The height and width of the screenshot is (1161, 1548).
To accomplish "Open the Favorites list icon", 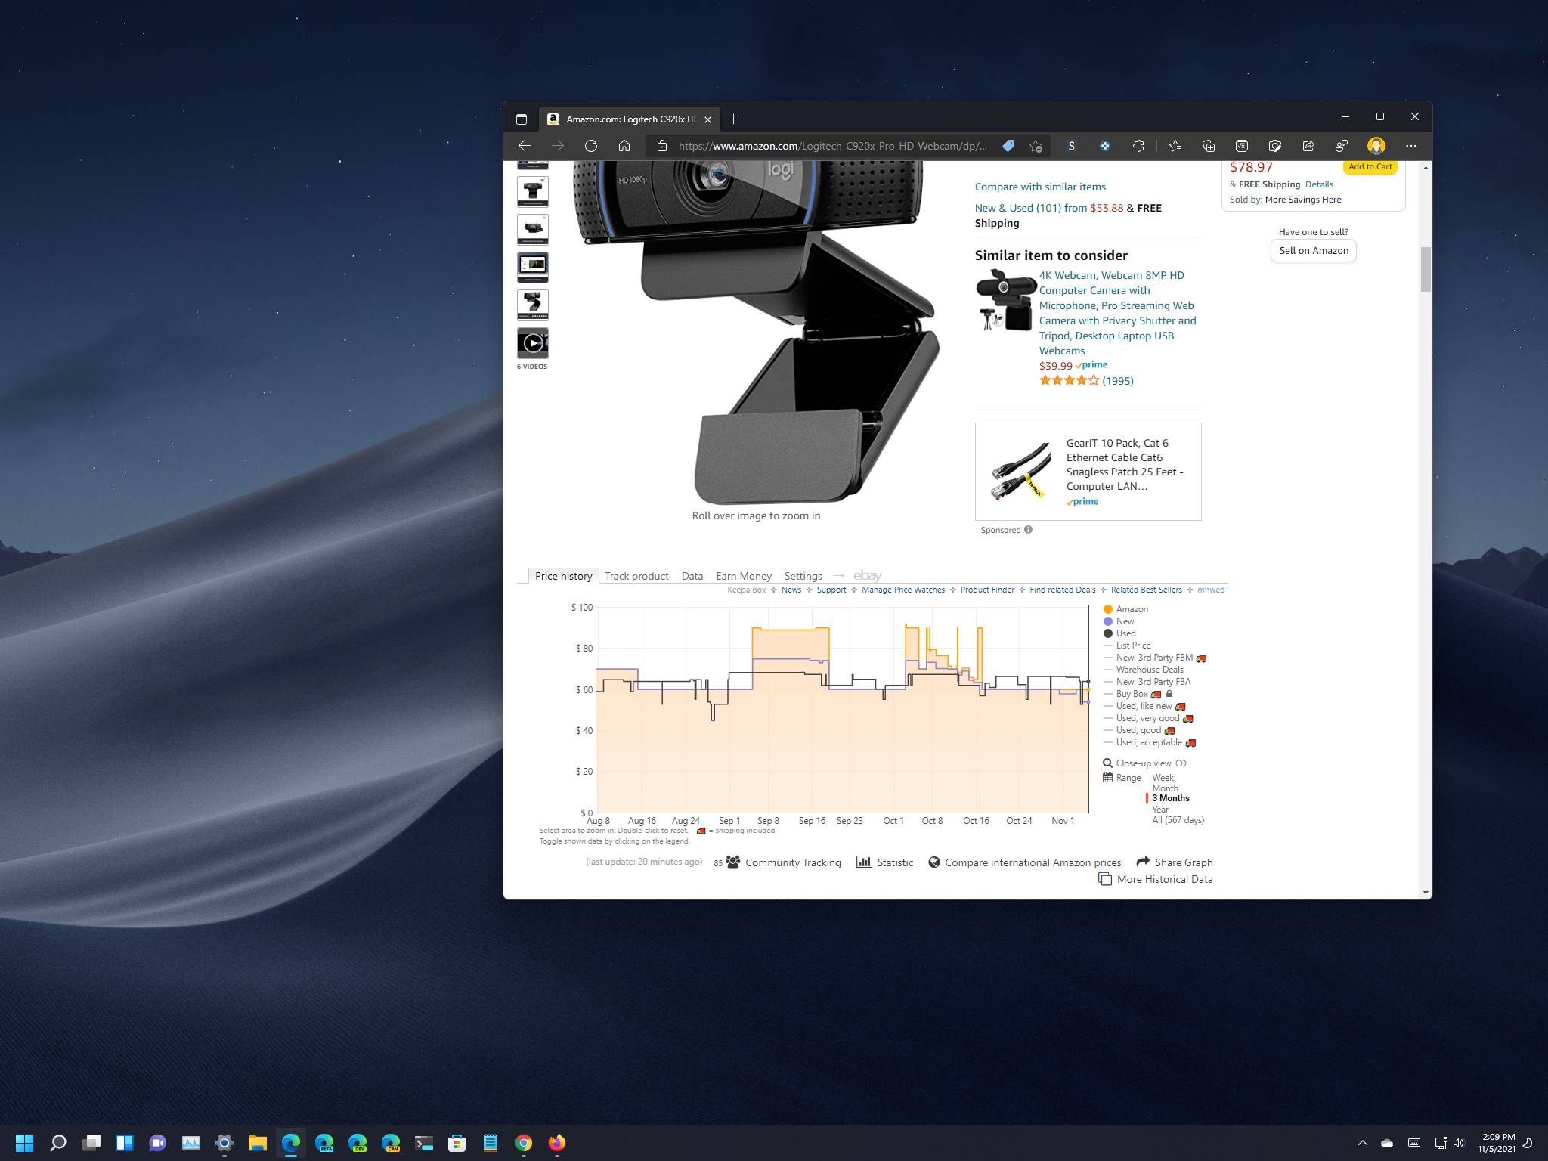I will [1175, 146].
